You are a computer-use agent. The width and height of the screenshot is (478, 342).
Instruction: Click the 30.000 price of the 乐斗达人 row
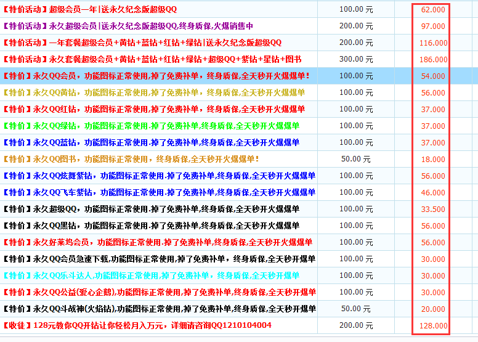(433, 275)
